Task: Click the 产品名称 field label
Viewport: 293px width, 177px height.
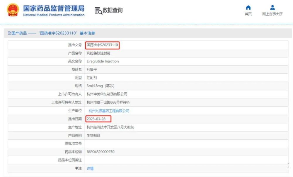Action: point(75,53)
